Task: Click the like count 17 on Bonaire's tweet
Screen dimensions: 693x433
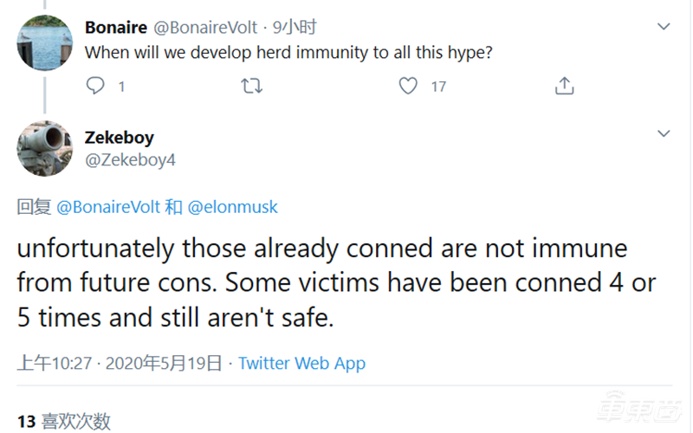Action: 438,86
